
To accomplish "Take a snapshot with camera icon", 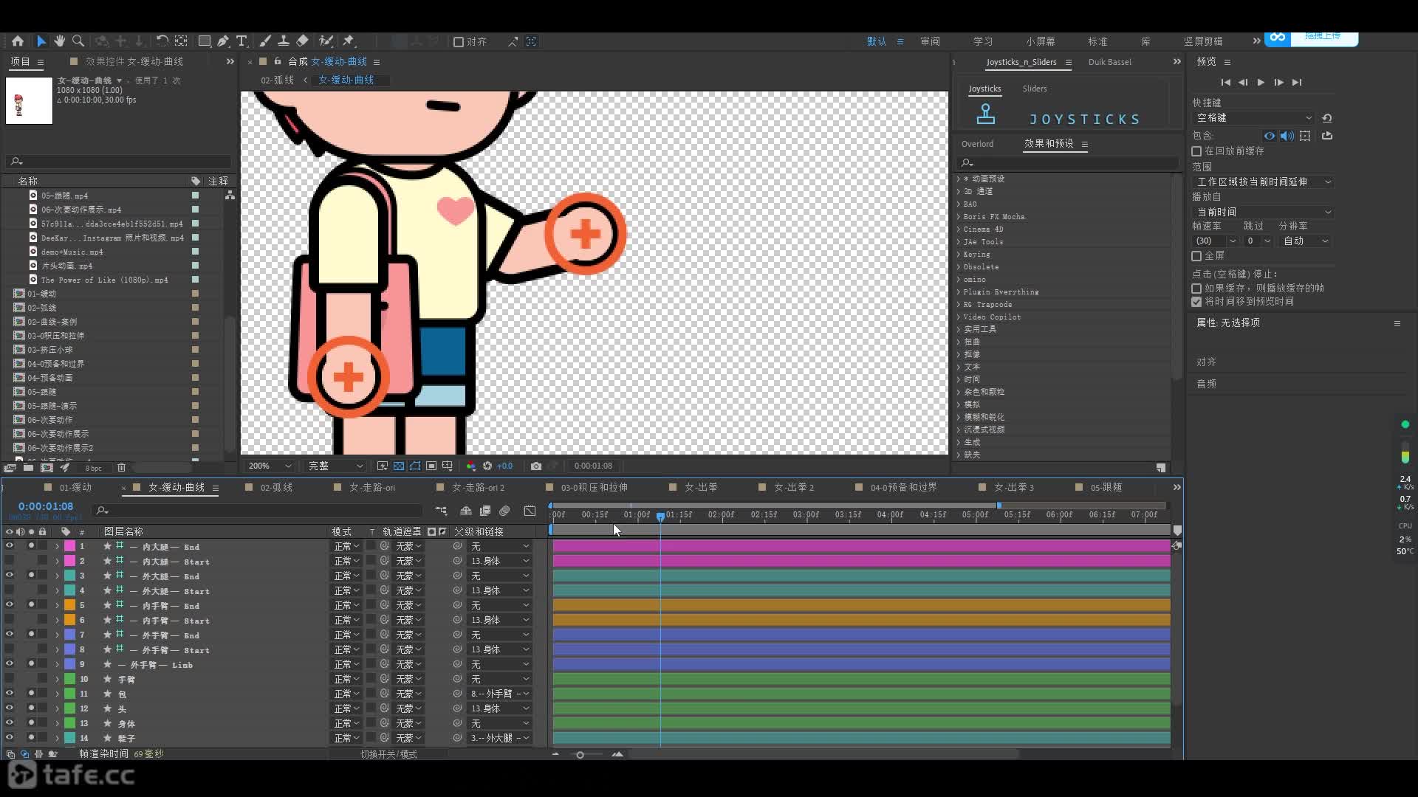I will [x=536, y=466].
